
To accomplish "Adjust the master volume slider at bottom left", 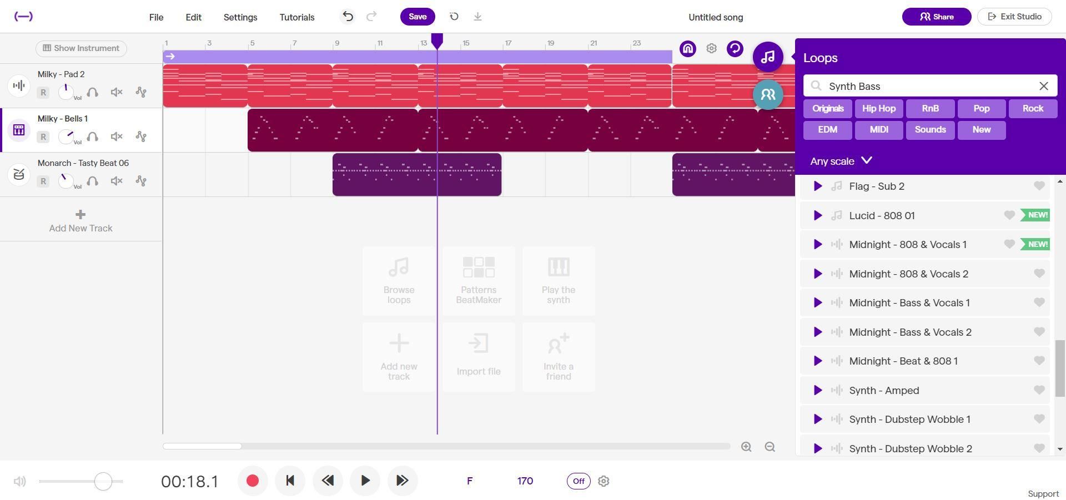I will 103,481.
